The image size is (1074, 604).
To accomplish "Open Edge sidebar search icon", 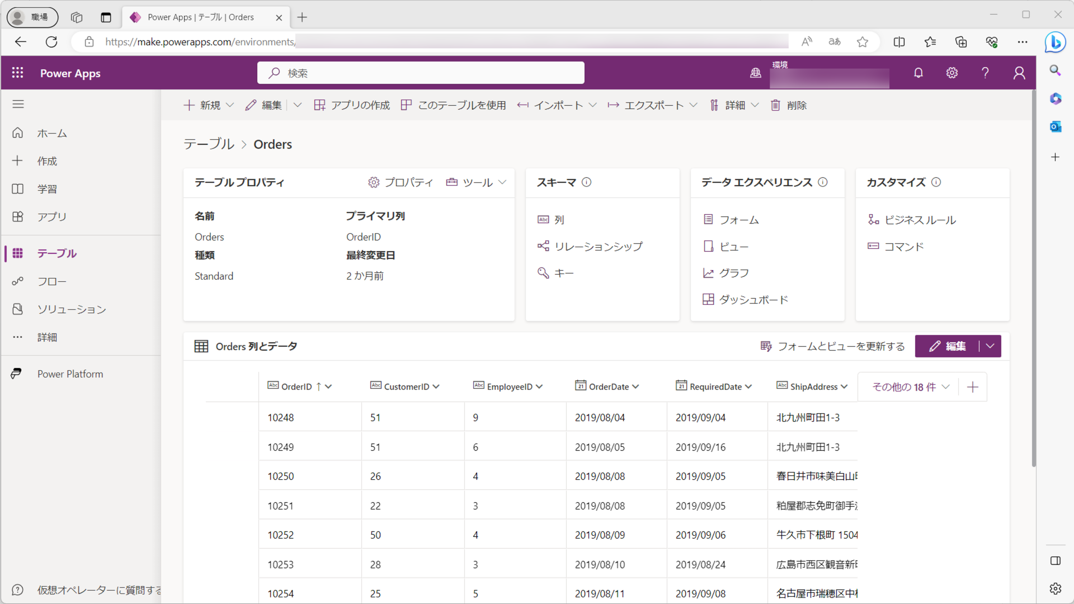I will 1055,70.
